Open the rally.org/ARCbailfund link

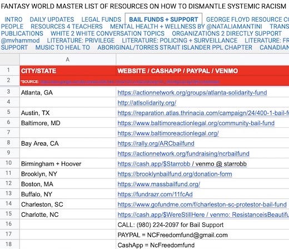pyautogui.click(x=156, y=143)
